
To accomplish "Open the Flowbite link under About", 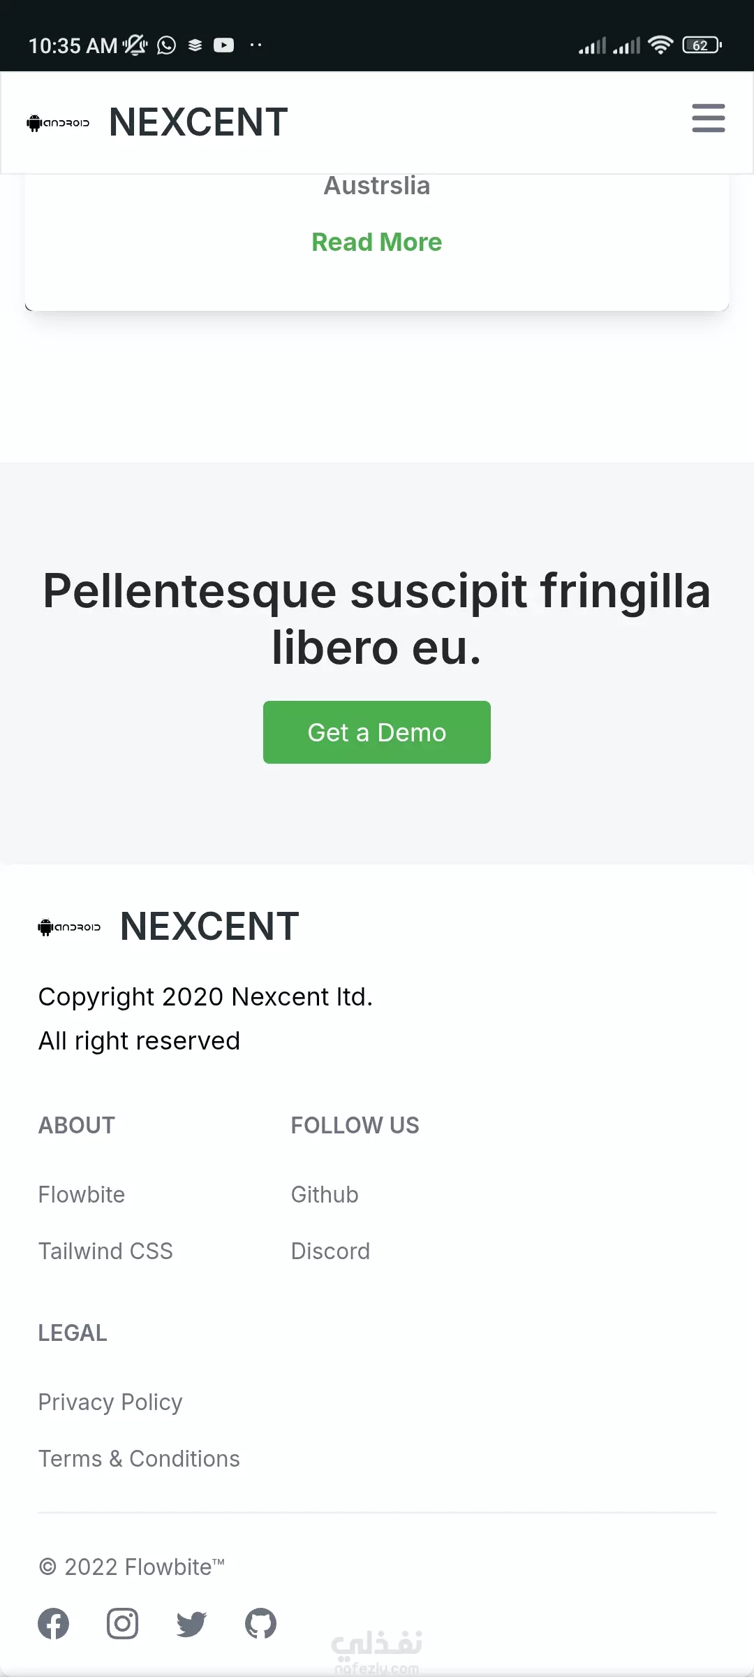I will (x=82, y=1195).
